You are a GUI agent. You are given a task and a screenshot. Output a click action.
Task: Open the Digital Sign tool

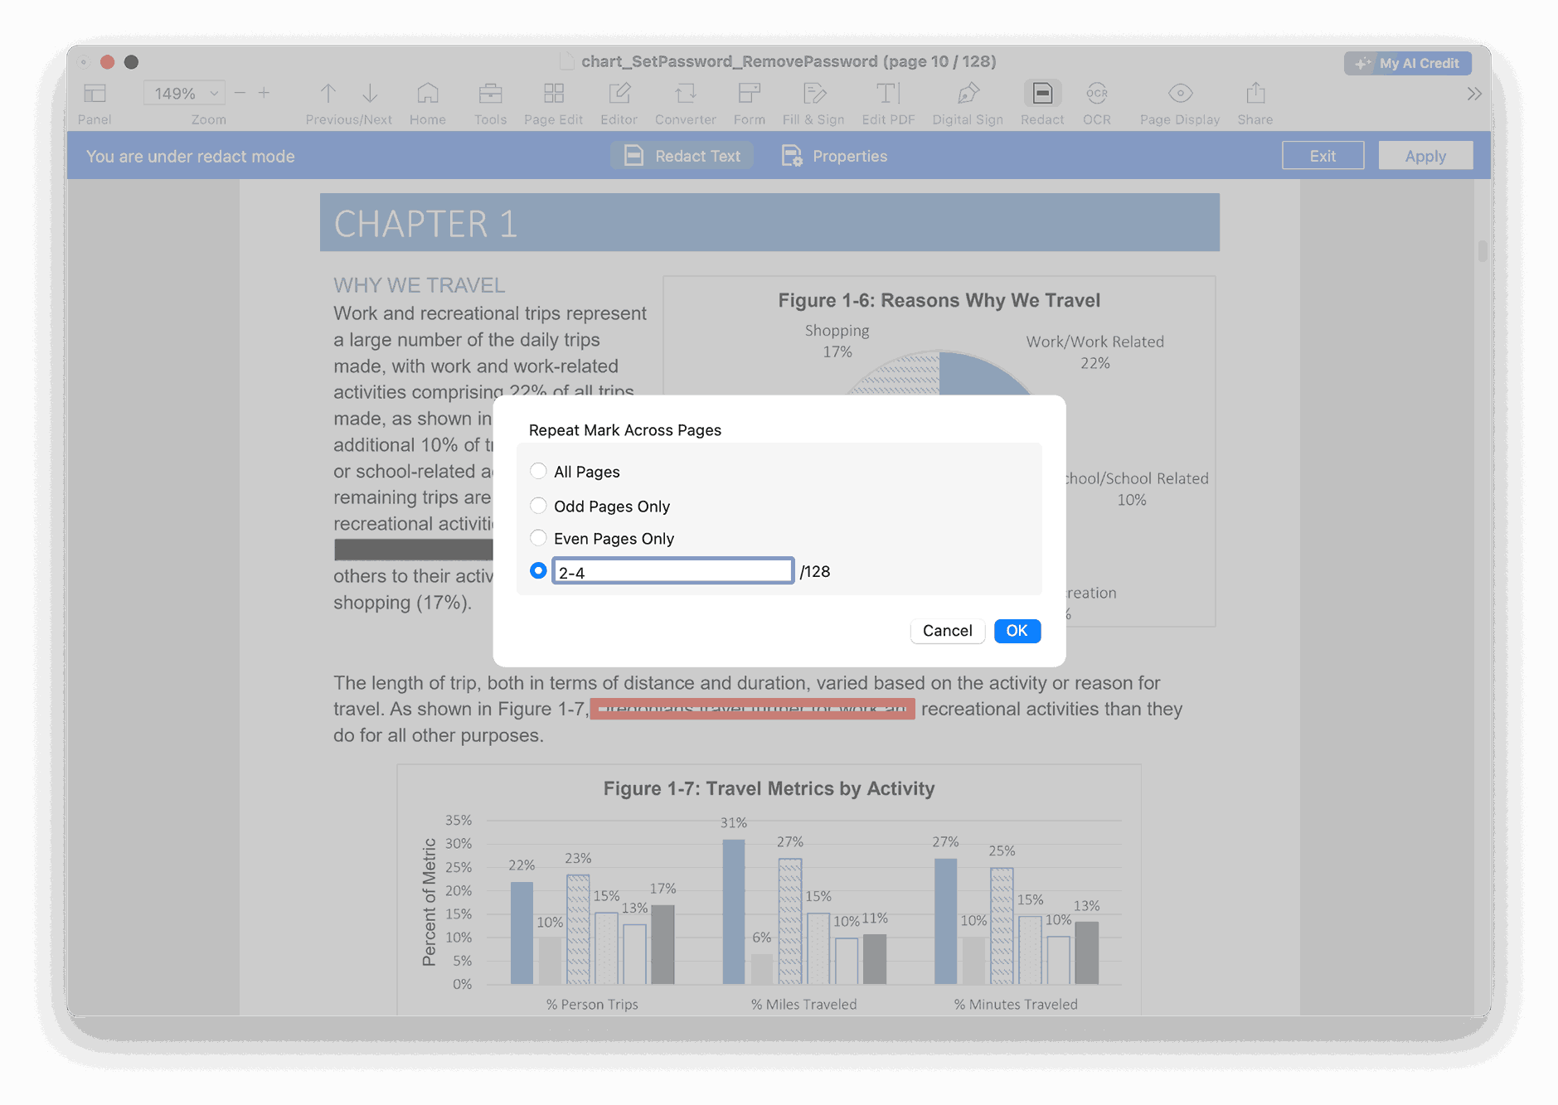coord(968,93)
